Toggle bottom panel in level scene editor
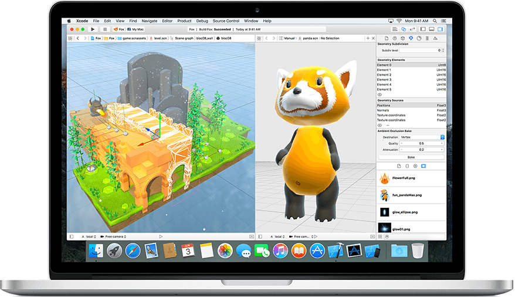The image size is (515, 297). [252, 237]
